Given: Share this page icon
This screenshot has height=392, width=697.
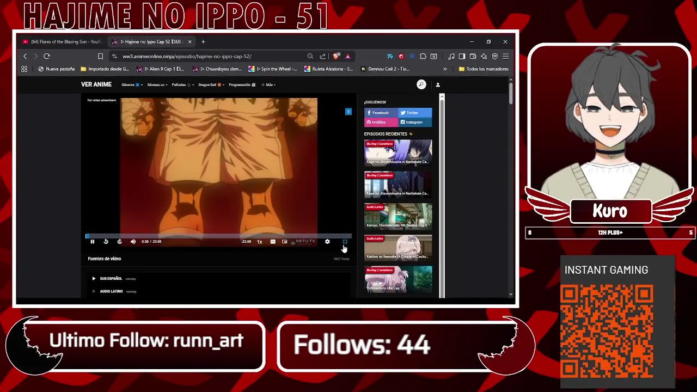Looking at the screenshot, I should tap(322, 56).
